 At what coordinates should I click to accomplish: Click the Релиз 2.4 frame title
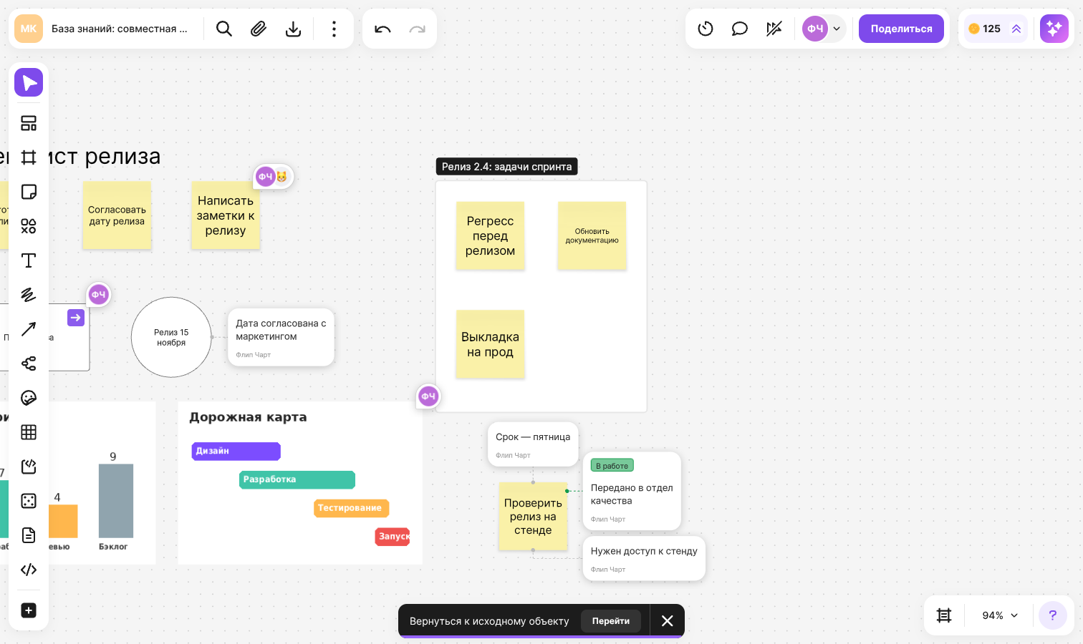click(x=507, y=167)
